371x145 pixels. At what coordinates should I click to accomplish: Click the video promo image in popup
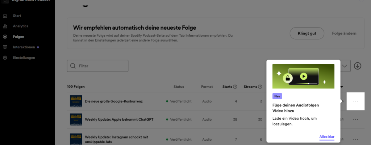pos(303,76)
